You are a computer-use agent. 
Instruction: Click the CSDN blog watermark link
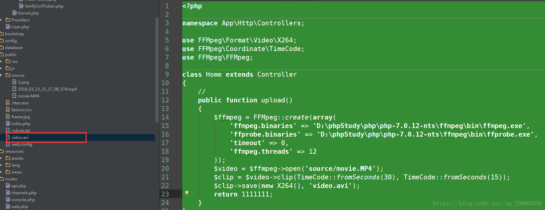pyautogui.click(x=487, y=203)
